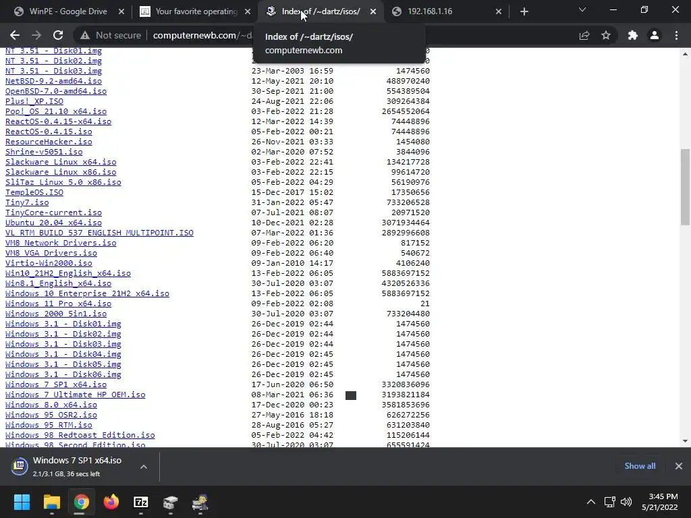Close the 192.168.1.16 tab
This screenshot has height=518, width=691.
(499, 11)
